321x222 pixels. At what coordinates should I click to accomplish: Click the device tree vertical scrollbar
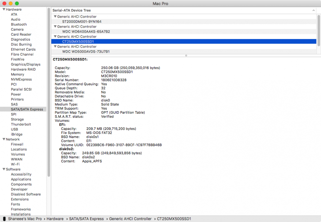[318, 30]
